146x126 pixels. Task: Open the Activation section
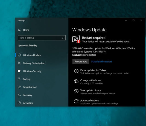tap(28, 103)
